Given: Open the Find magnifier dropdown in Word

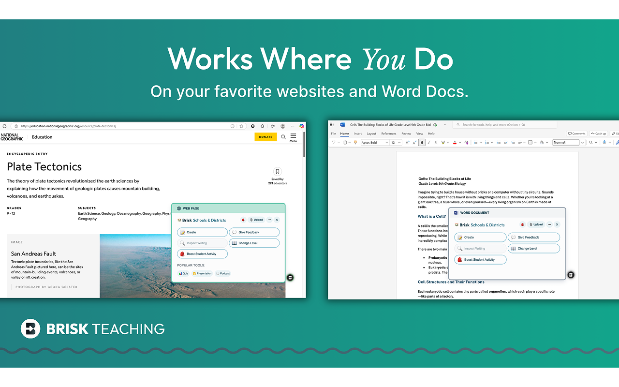Looking at the screenshot, I should click(x=596, y=143).
